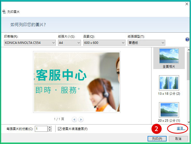Choose the 20 x 25 公分 (1) layout
The height and width of the screenshot is (144, 191).
(169, 112)
